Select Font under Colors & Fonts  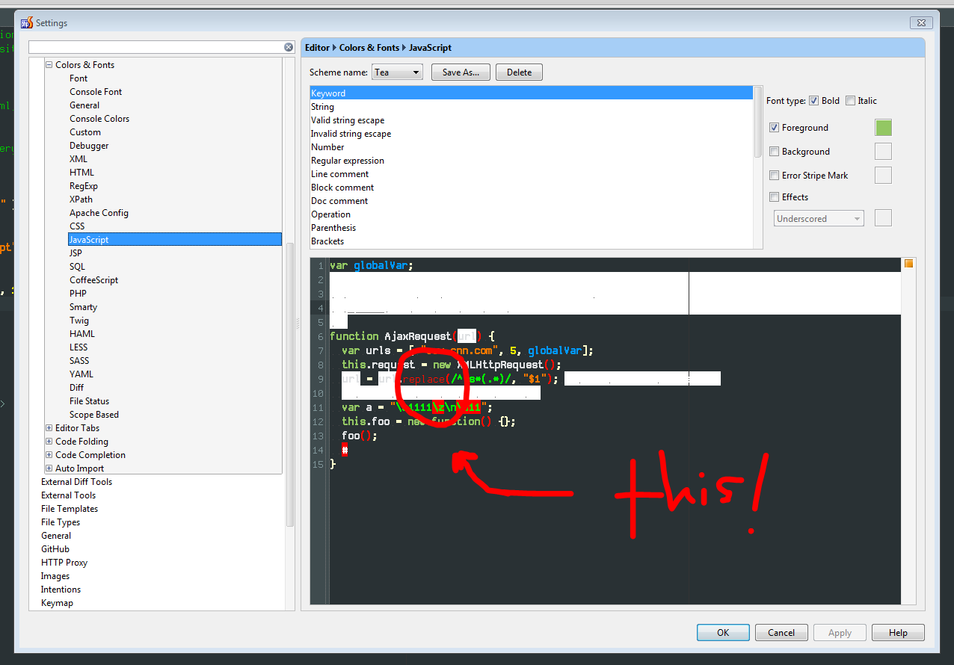coord(79,78)
